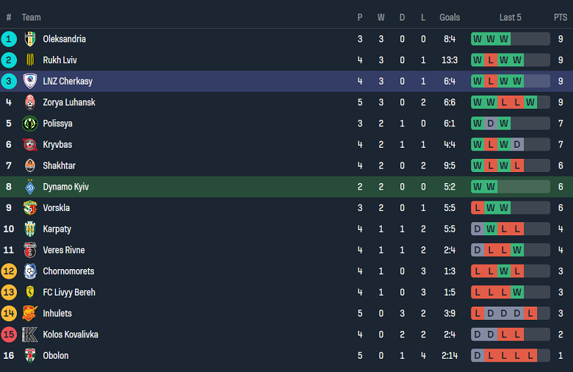Sort standings by Goals column header

point(450,18)
